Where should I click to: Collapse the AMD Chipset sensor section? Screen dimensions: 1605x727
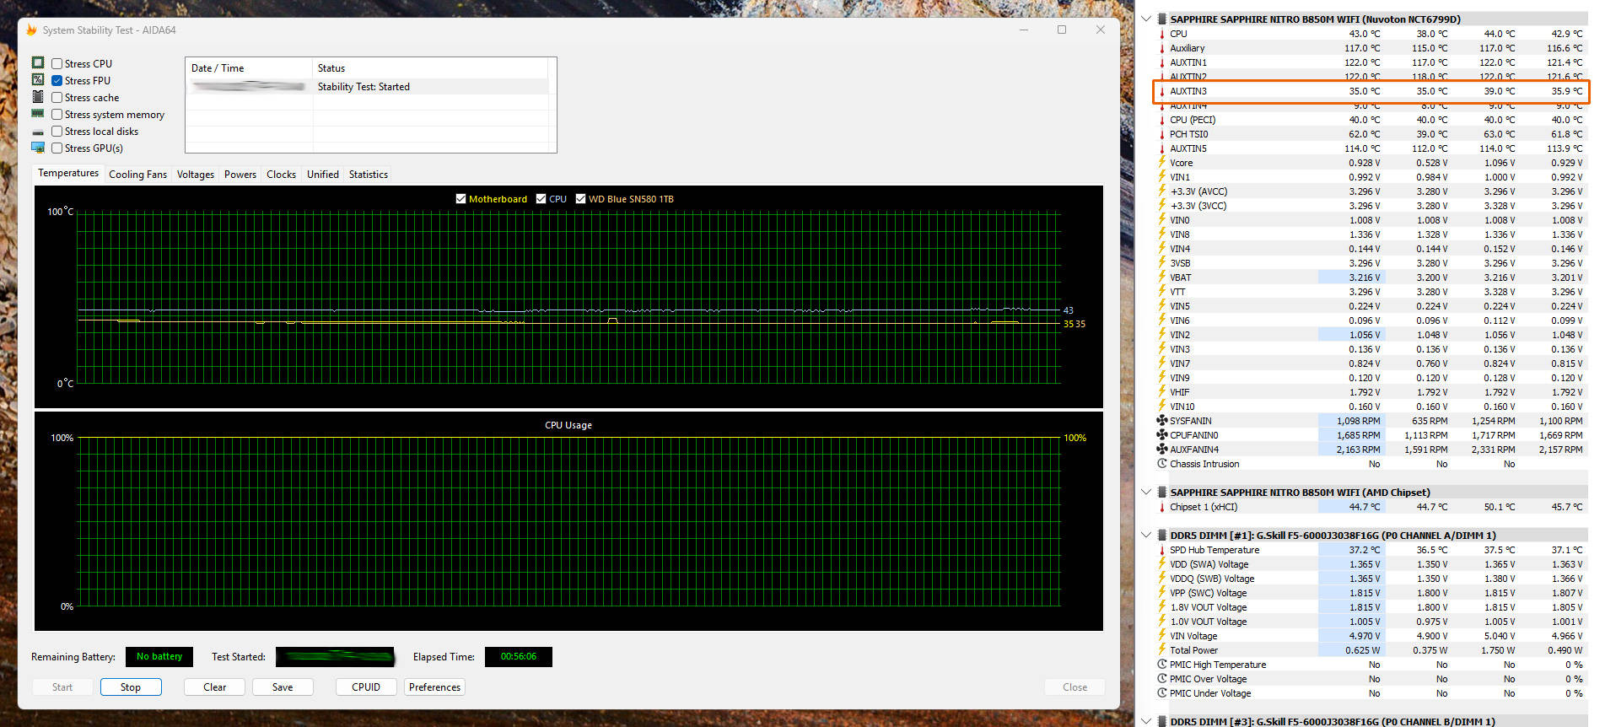tap(1145, 493)
